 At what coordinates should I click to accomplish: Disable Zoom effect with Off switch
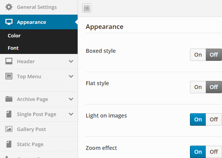tap(214, 152)
